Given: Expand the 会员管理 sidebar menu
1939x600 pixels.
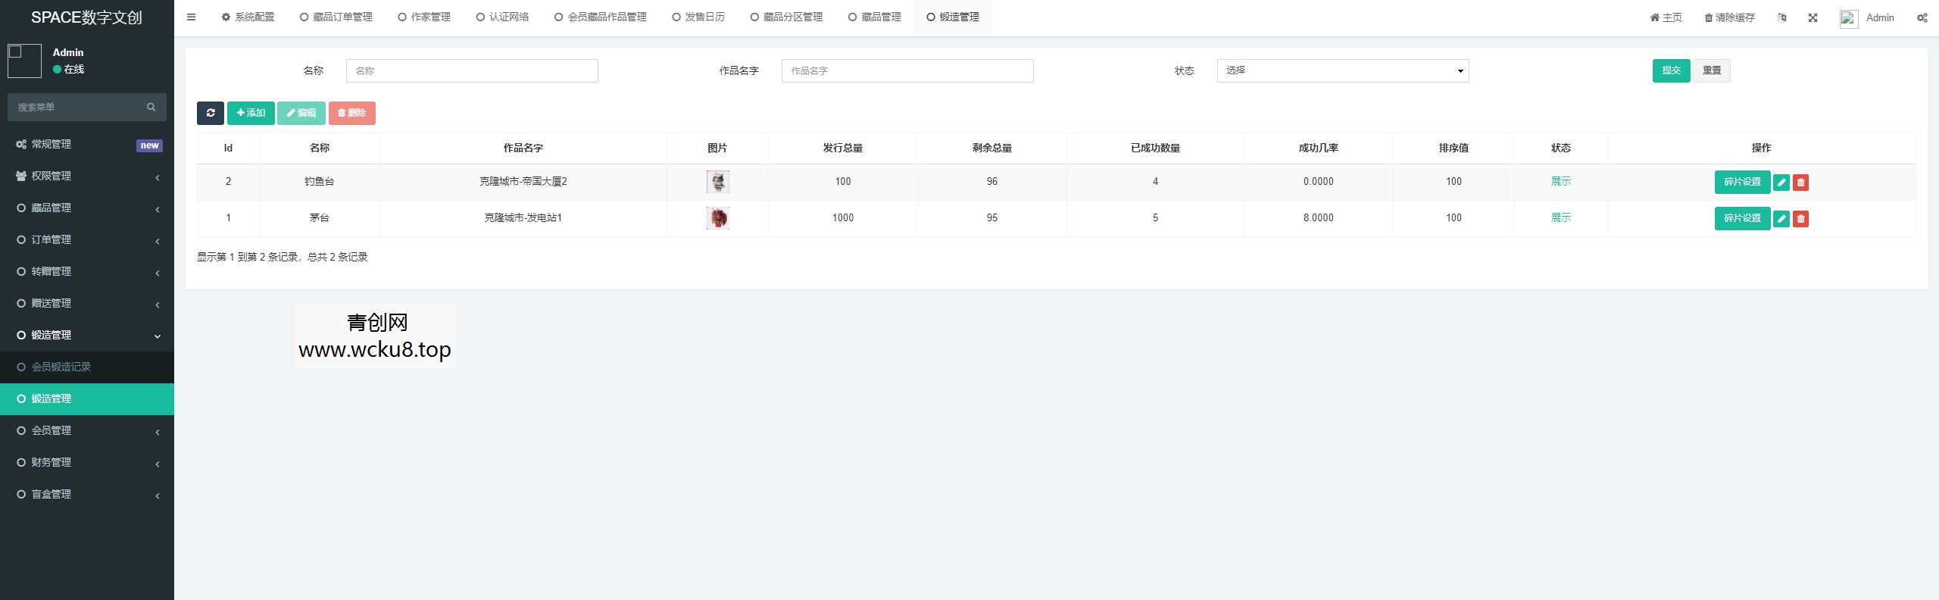Looking at the screenshot, I should (x=87, y=430).
